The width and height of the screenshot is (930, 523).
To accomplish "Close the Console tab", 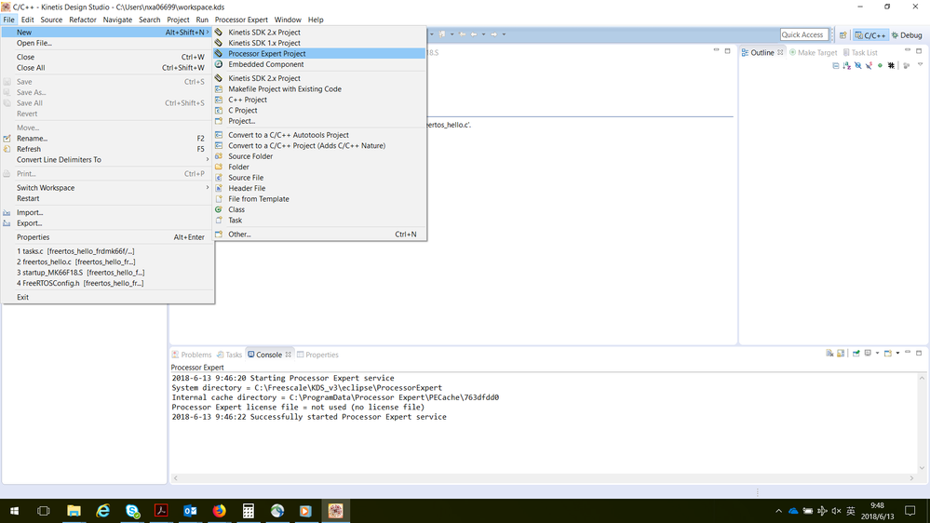I will (289, 355).
